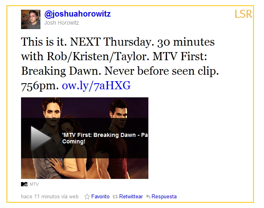This screenshot has width=264, height=208.
Task: Click the reply arrow icon
Action: (x=148, y=196)
